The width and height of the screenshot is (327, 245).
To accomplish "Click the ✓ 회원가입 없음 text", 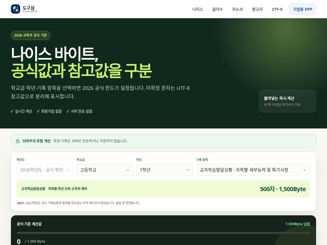I will [49, 111].
